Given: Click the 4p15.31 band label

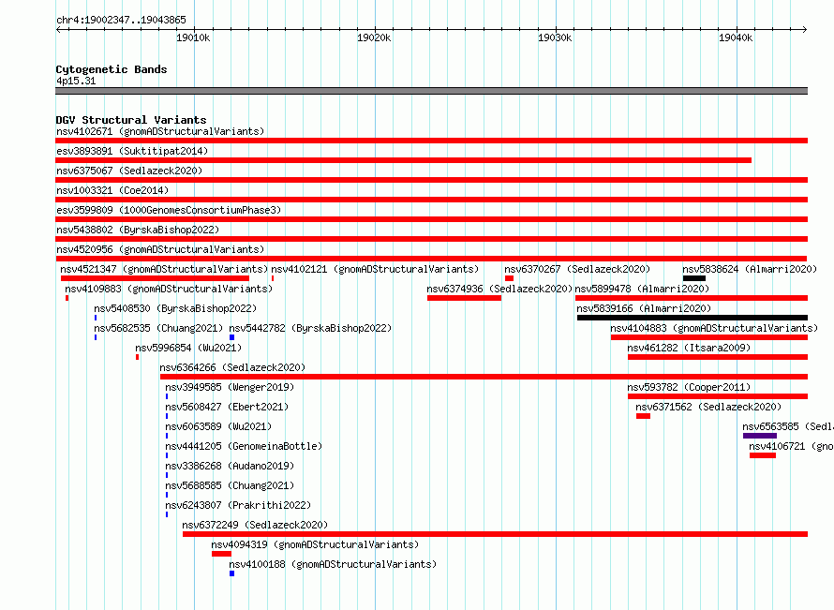Looking at the screenshot, I should pos(76,81).
